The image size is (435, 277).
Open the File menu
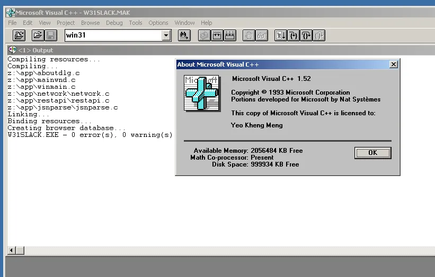[x=12, y=23]
